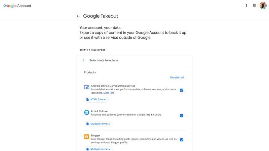The image size is (269, 151).
Task: Uncheck the Blogger checkbox
Action: tap(182, 140)
